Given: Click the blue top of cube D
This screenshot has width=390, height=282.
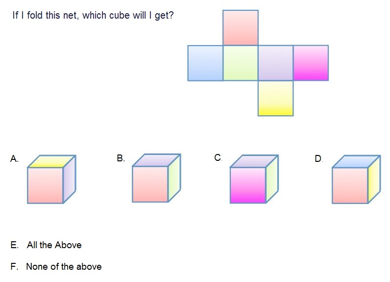Looking at the screenshot, I should 356,161.
